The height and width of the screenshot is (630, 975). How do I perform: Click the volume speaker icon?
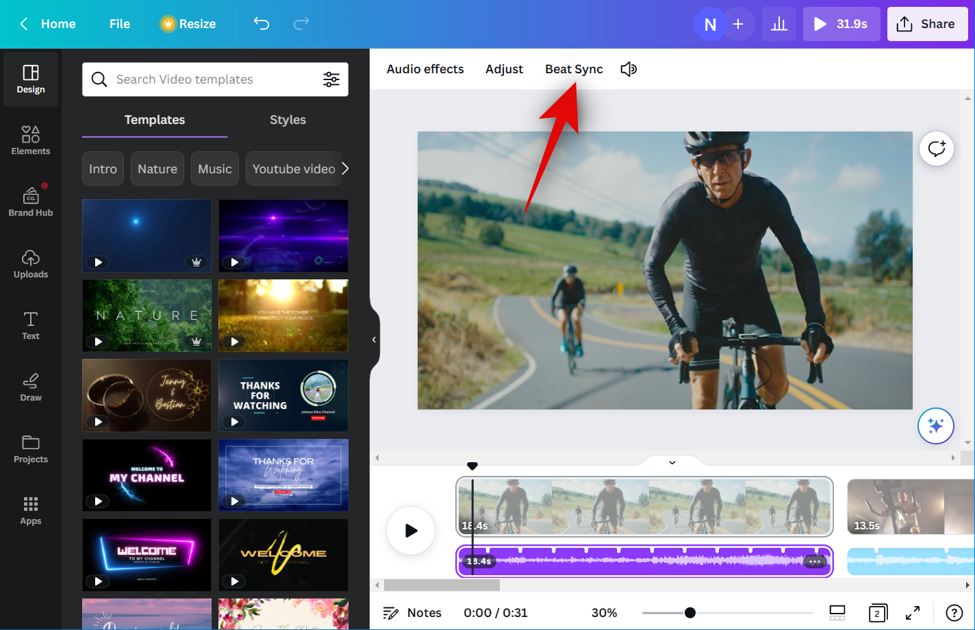click(x=629, y=69)
